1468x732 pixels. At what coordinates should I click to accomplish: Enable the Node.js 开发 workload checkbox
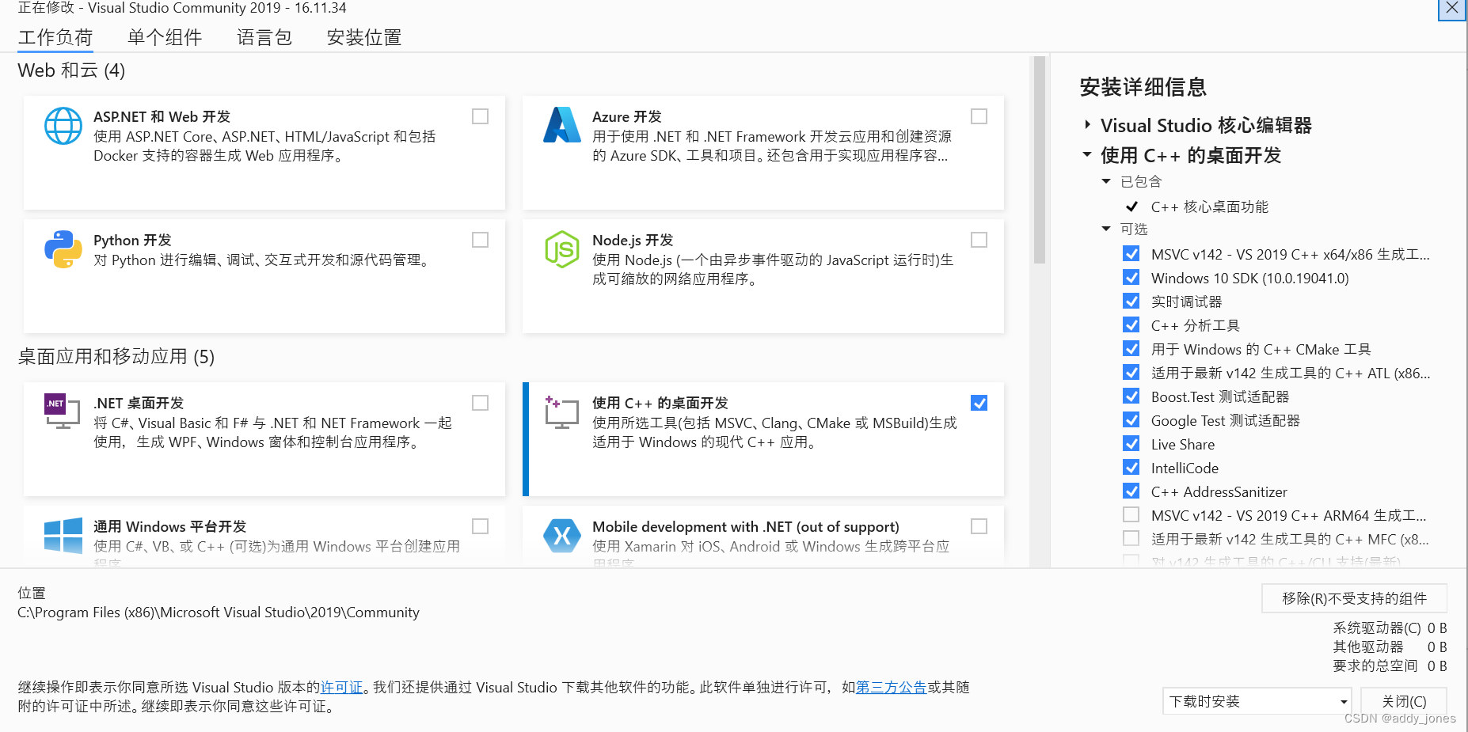click(x=979, y=240)
